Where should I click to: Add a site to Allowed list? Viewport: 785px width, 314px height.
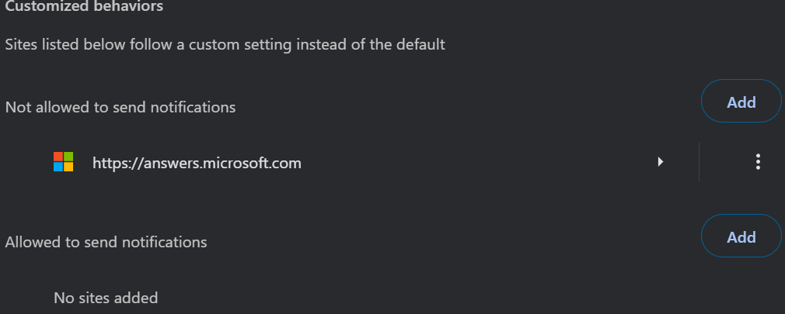pyautogui.click(x=741, y=236)
